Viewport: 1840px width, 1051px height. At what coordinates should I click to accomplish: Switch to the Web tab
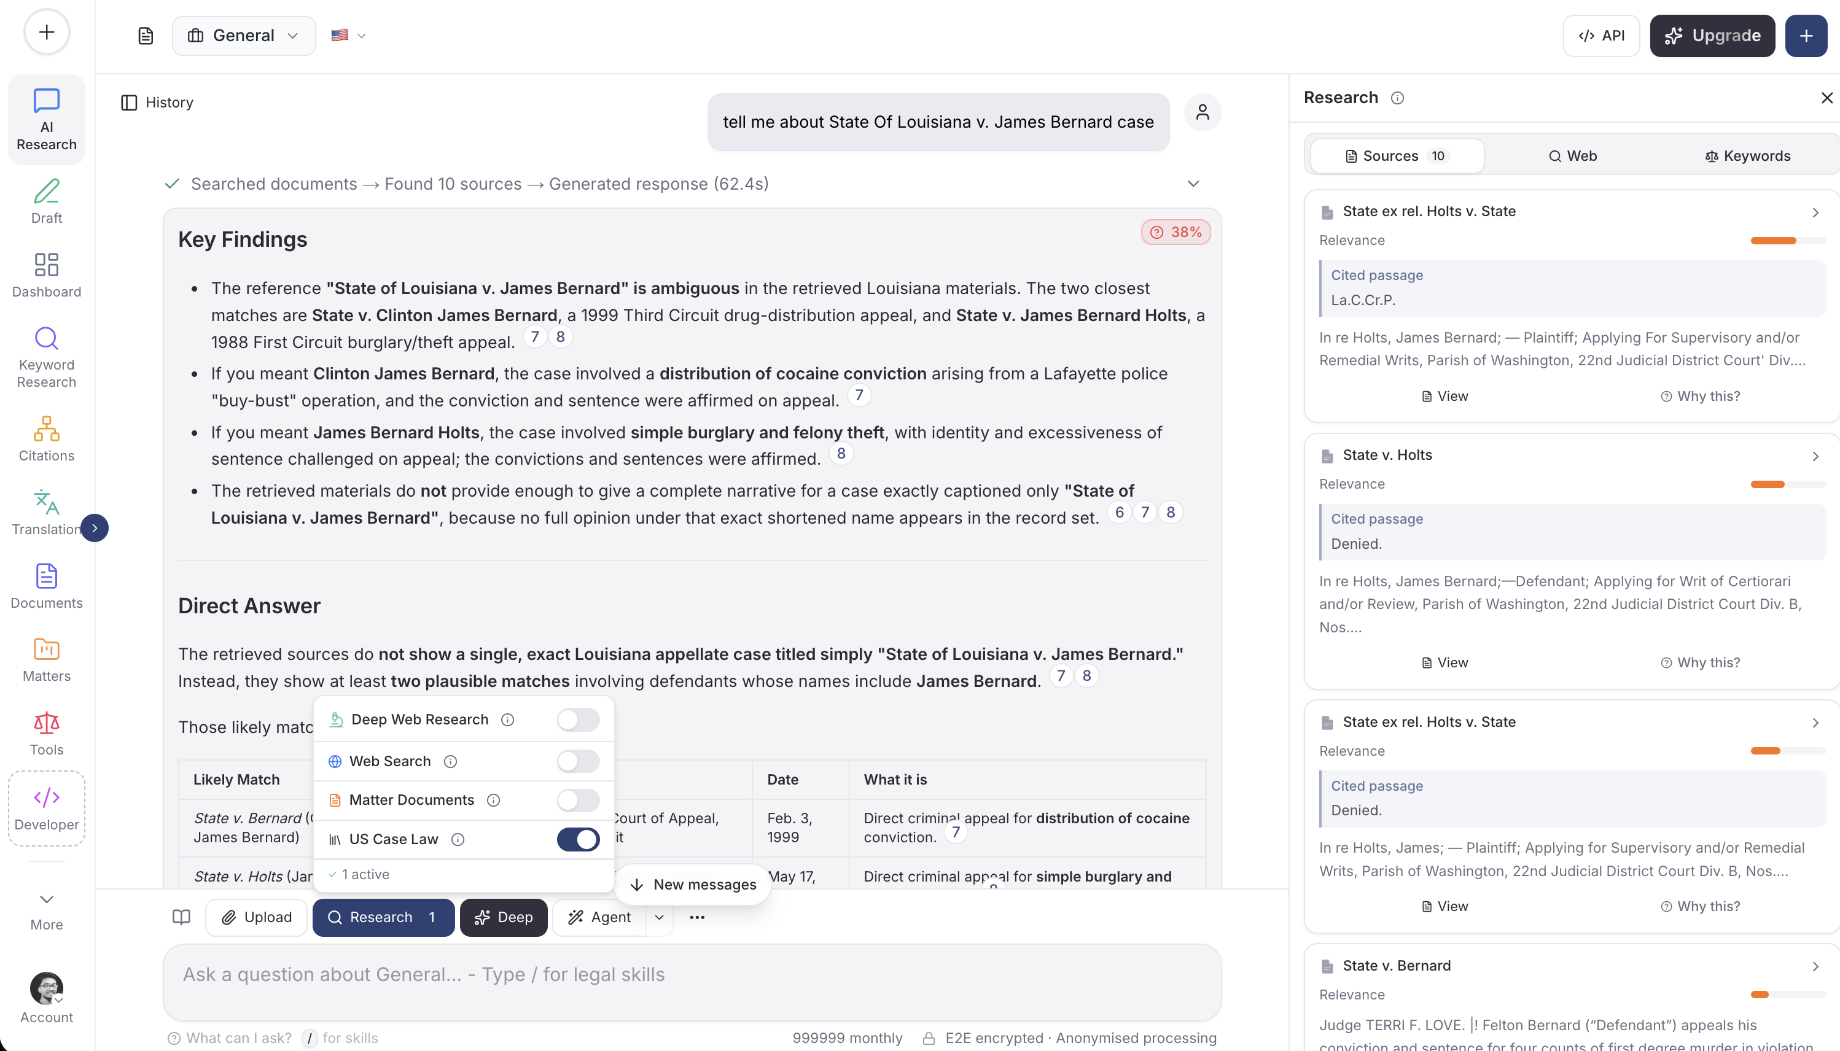point(1572,156)
